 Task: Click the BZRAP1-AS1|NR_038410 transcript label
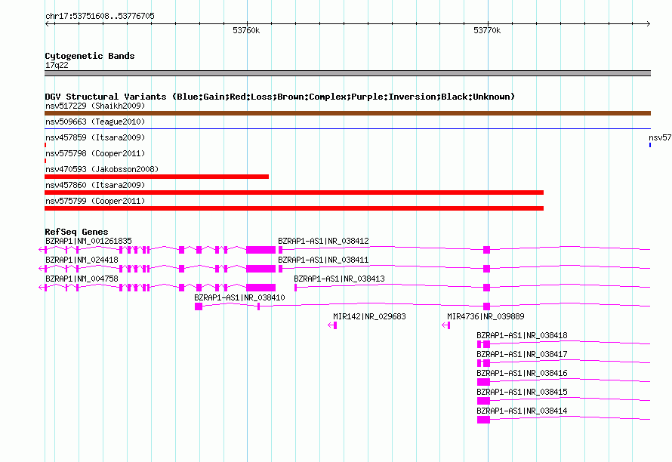(x=239, y=298)
